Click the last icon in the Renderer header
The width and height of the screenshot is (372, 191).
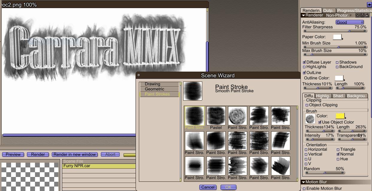pyautogui.click(x=367, y=15)
